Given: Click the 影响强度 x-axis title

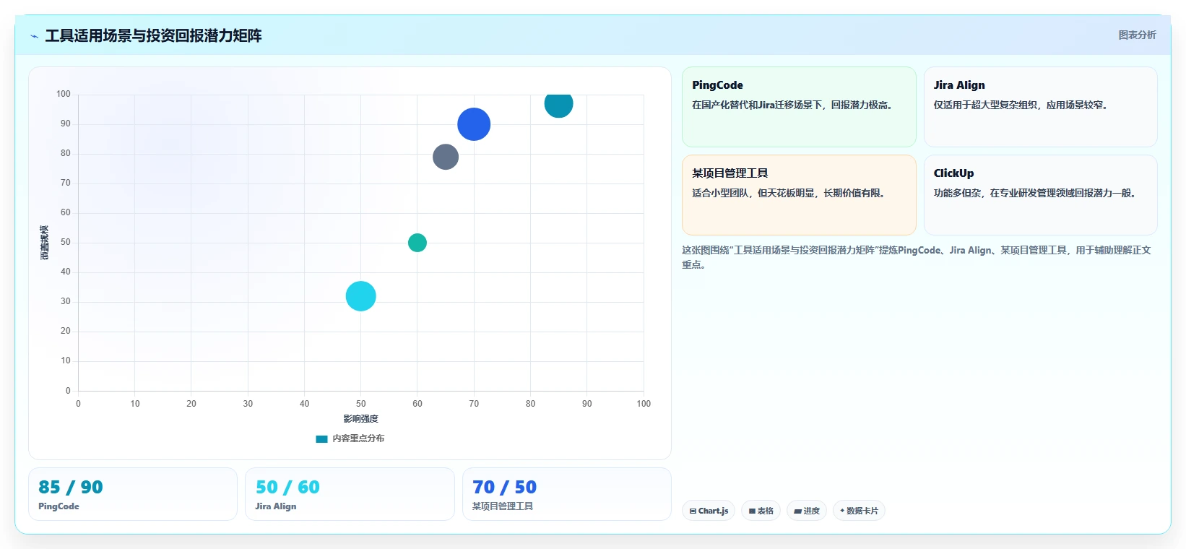Looking at the screenshot, I should click(360, 419).
